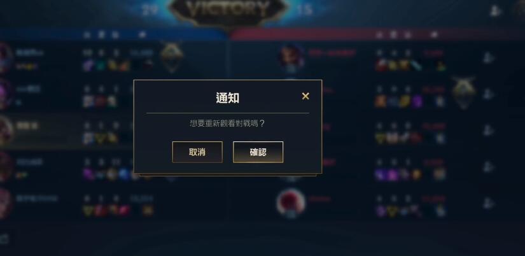Click add-friend icon for third red team player
525x256 pixels.
(x=489, y=131)
